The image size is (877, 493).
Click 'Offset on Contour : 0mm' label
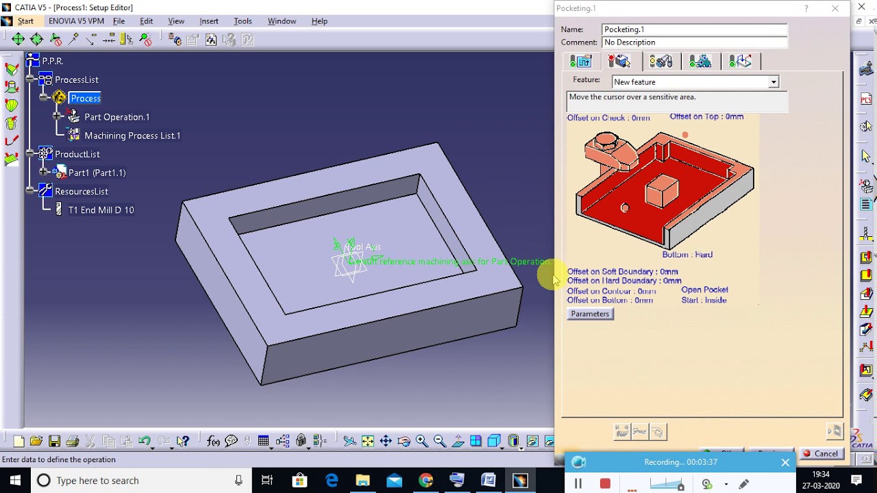point(611,292)
